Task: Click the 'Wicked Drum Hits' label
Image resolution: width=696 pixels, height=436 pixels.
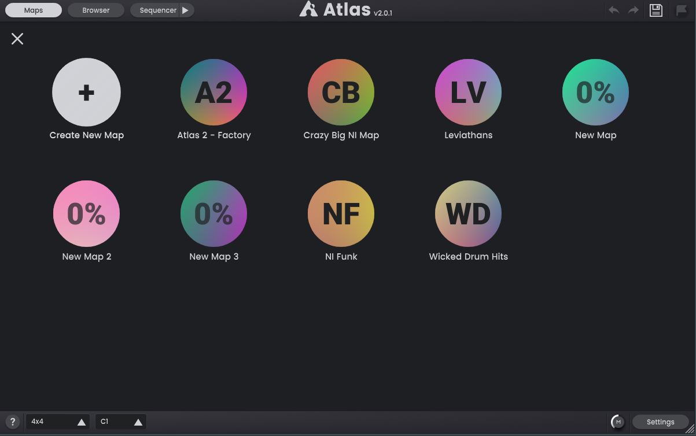Action: pos(469,257)
